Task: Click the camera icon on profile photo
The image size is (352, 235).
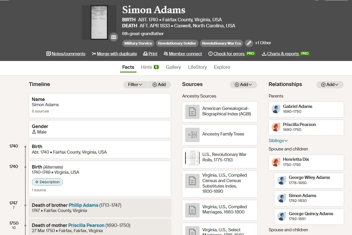Action: tap(114, 37)
